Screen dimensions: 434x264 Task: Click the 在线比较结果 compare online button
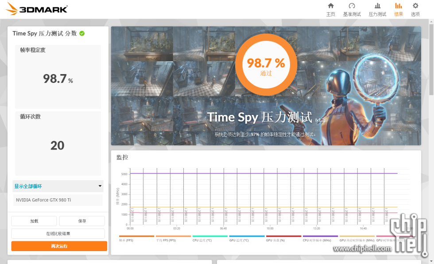pos(58,233)
